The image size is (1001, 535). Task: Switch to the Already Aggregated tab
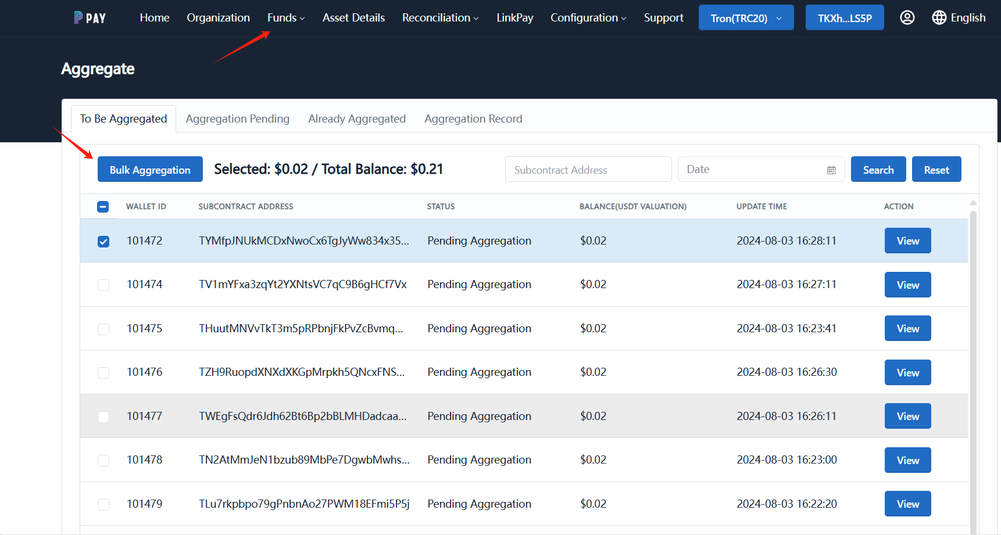coord(357,119)
